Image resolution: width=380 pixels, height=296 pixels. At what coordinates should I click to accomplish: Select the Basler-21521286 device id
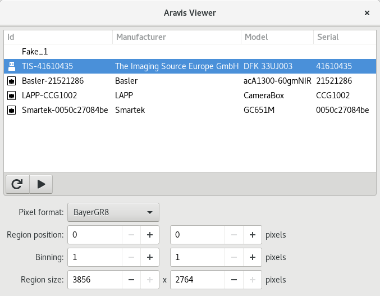53,81
